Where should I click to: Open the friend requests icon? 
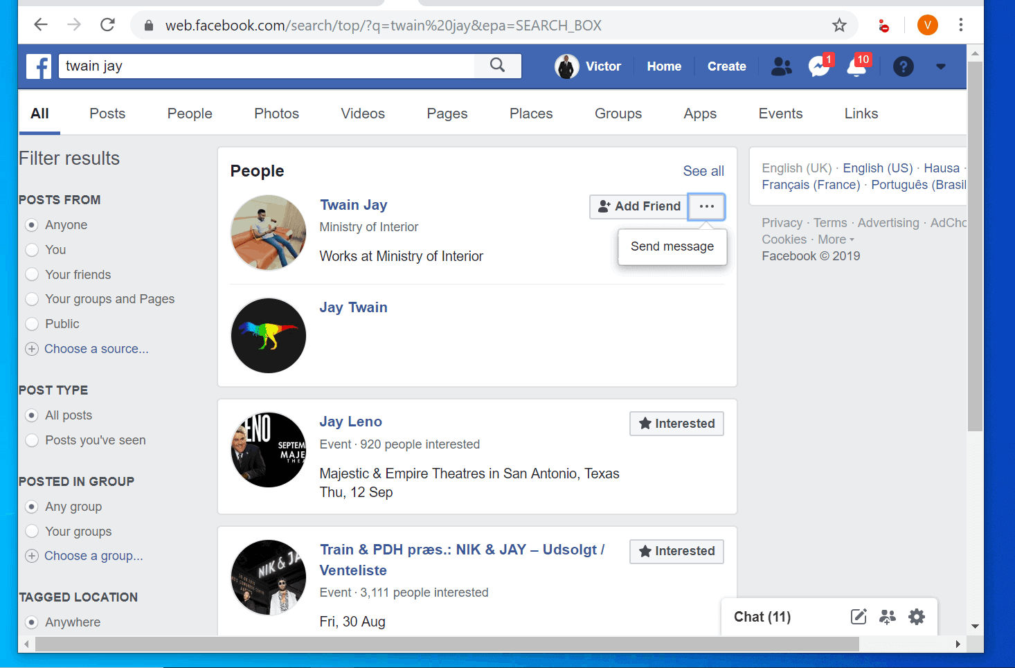coord(781,66)
